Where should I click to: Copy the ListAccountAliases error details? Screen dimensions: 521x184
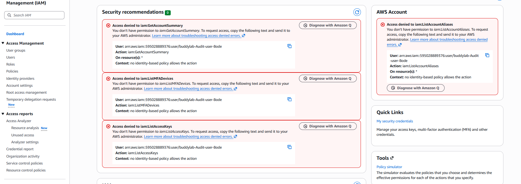click(487, 55)
